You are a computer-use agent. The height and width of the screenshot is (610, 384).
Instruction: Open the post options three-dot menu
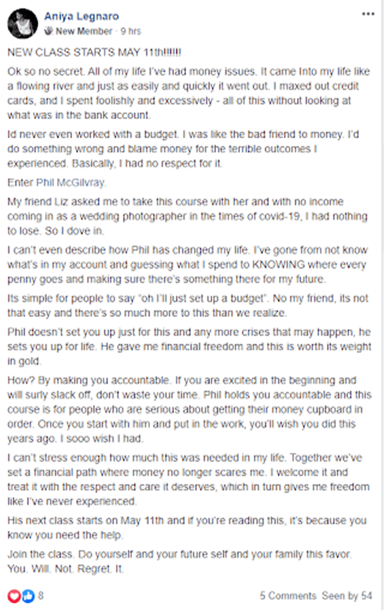tap(367, 14)
